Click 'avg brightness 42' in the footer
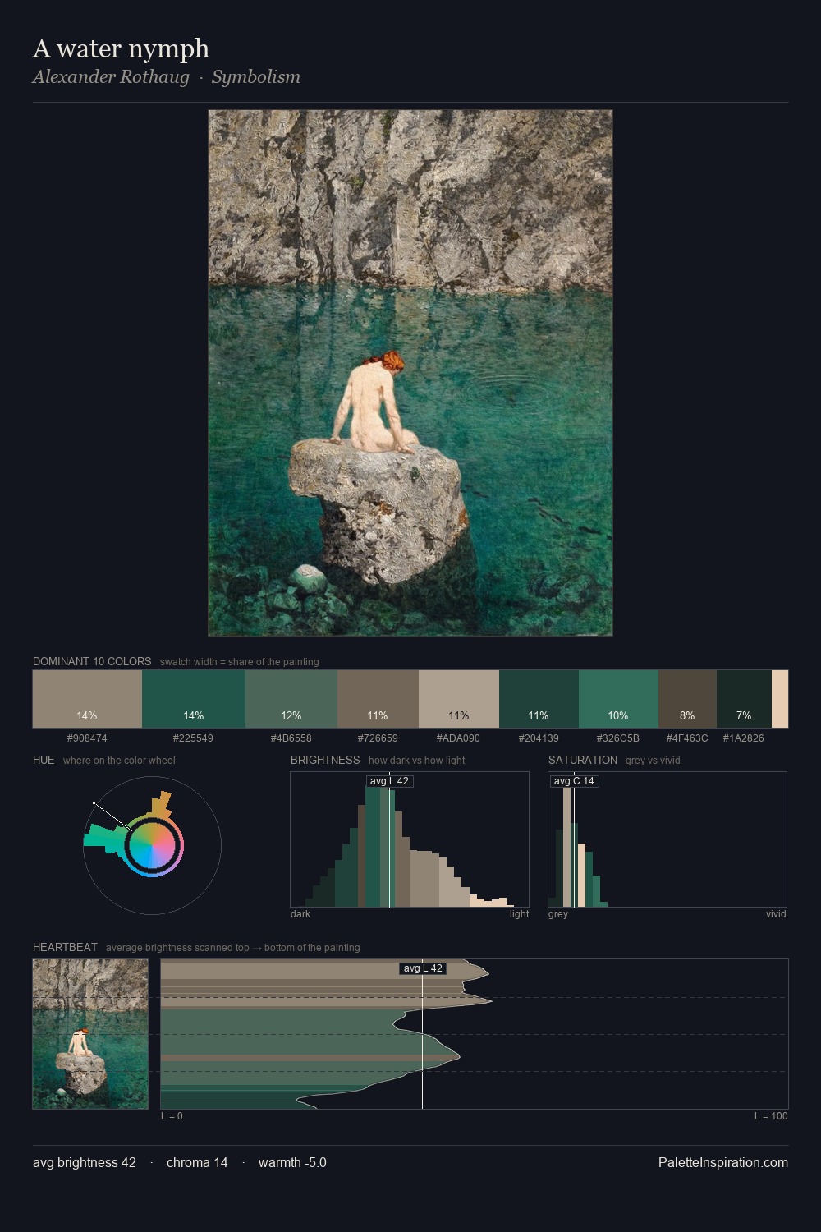 pos(85,1163)
